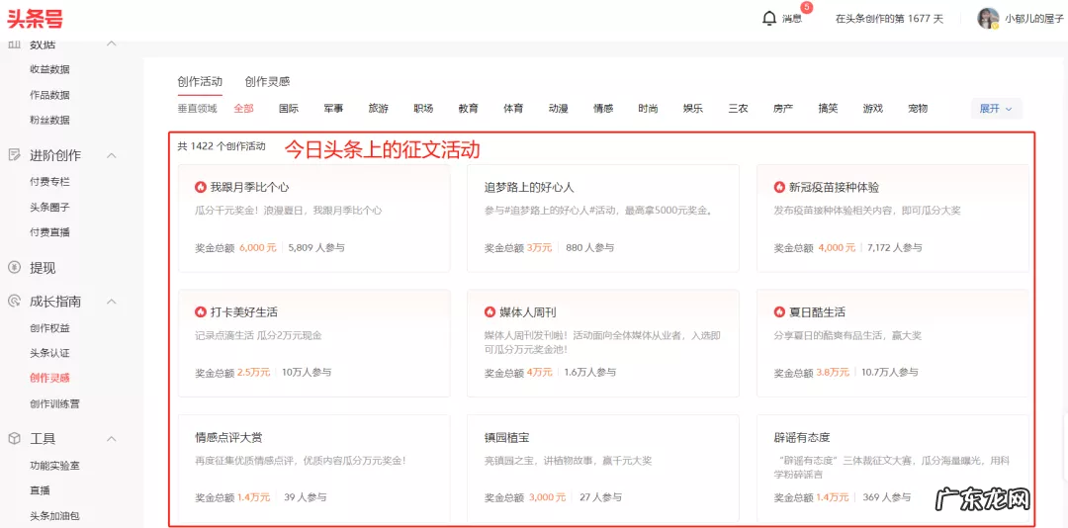Image resolution: width=1068 pixels, height=528 pixels.
Task: Switch to the 创作活动 tab
Action: [x=200, y=82]
